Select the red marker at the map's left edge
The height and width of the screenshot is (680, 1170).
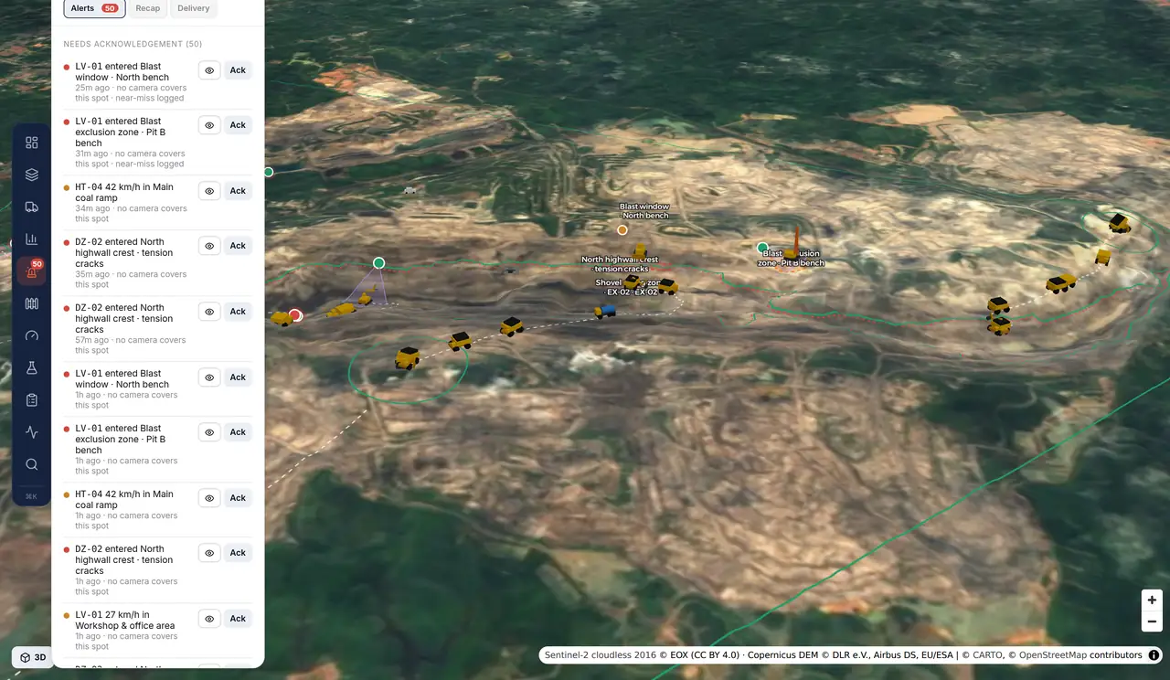pyautogui.click(x=295, y=315)
